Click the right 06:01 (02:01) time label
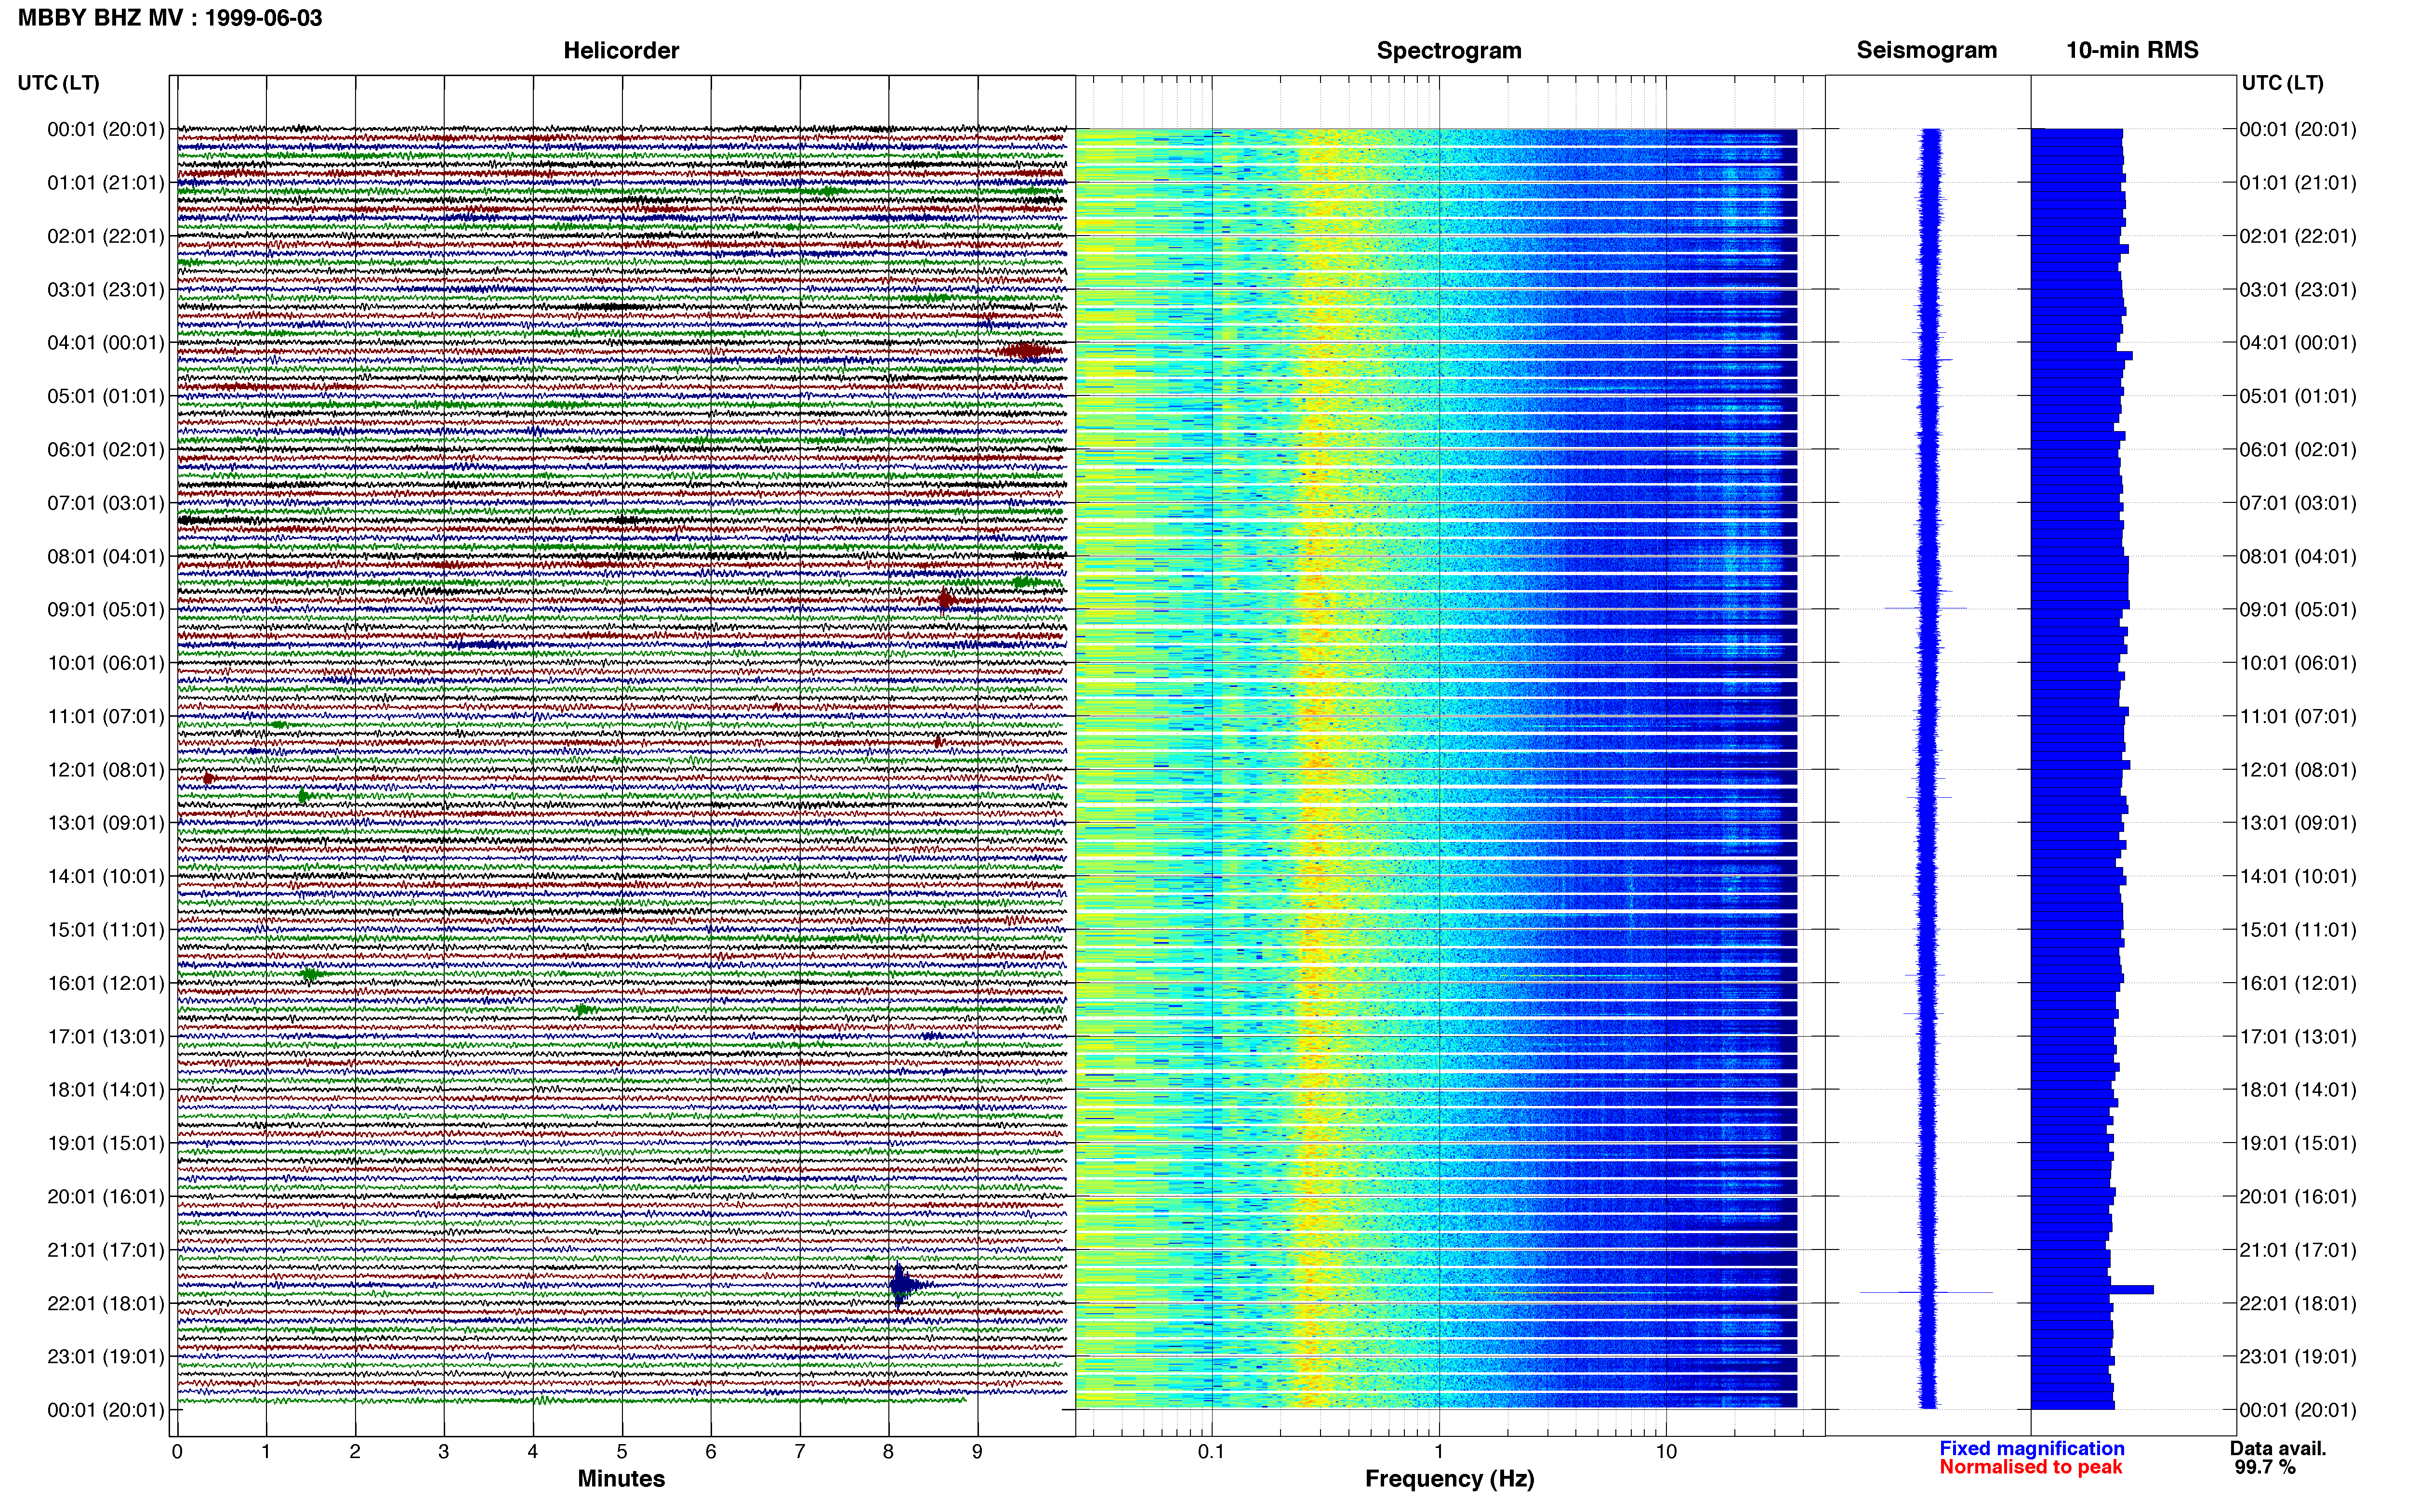The width and height of the screenshot is (2418, 1512). [x=2298, y=449]
